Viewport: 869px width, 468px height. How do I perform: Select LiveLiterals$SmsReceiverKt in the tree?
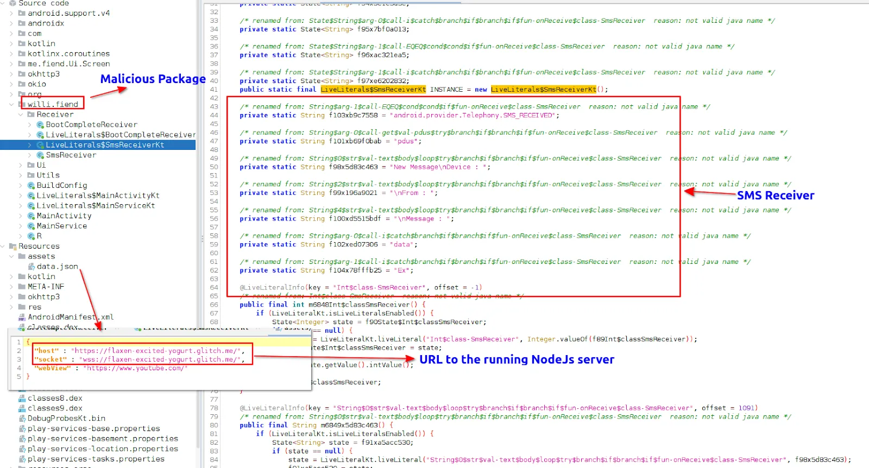coord(105,145)
